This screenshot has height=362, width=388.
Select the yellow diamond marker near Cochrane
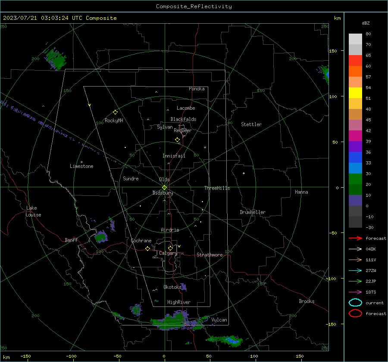click(x=147, y=248)
